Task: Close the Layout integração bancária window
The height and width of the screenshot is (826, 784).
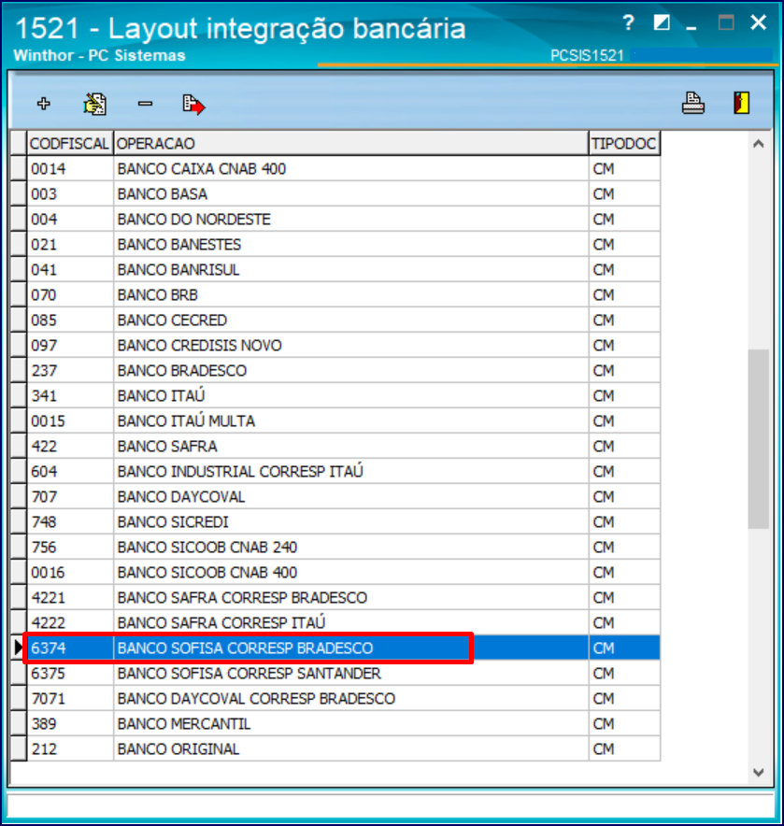Action: pos(759,22)
